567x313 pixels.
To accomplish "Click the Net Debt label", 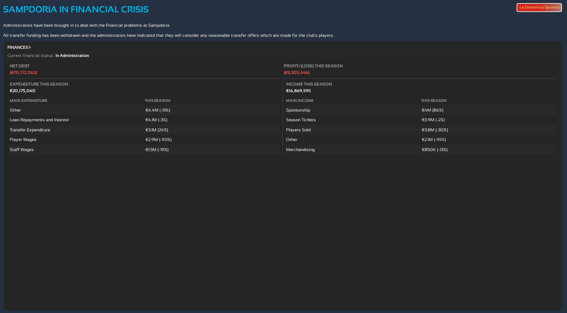I will coord(19,66).
